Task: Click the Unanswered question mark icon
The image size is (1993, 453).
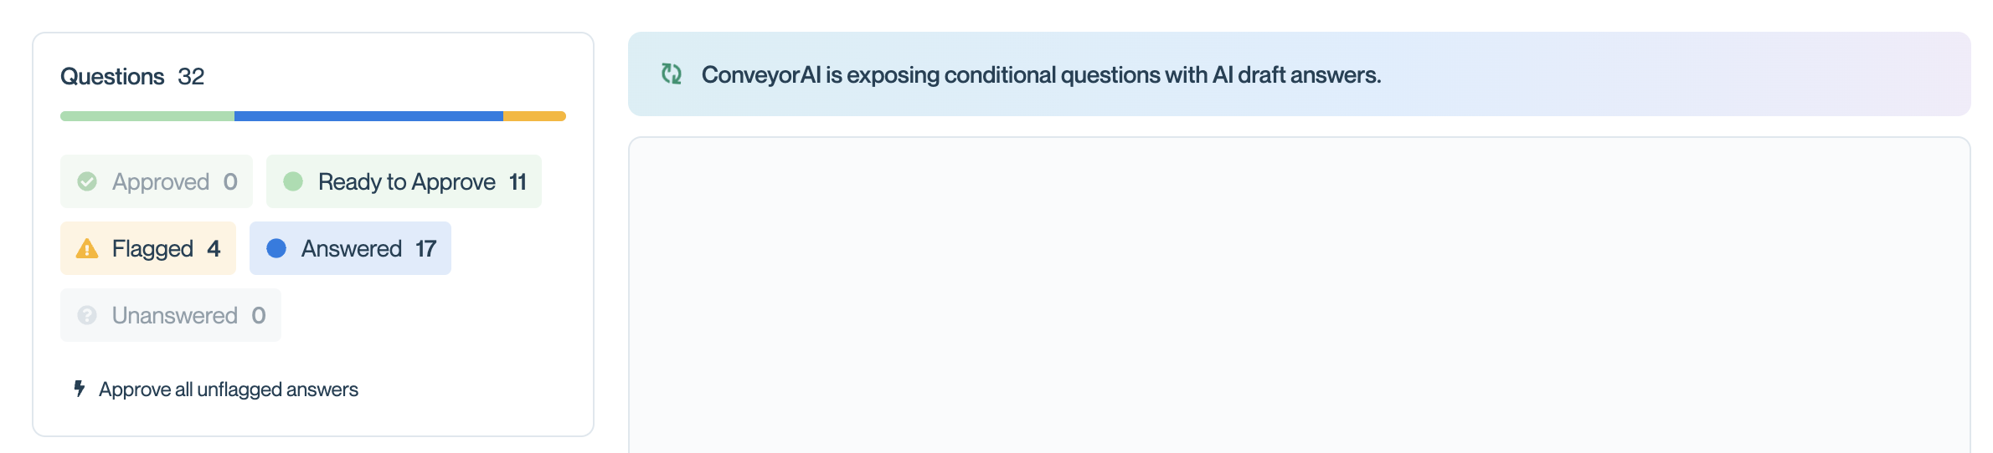Action: point(87,315)
